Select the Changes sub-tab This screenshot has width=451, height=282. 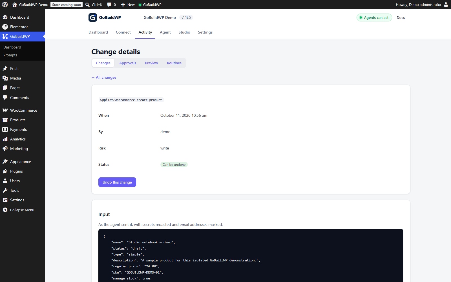click(x=103, y=63)
